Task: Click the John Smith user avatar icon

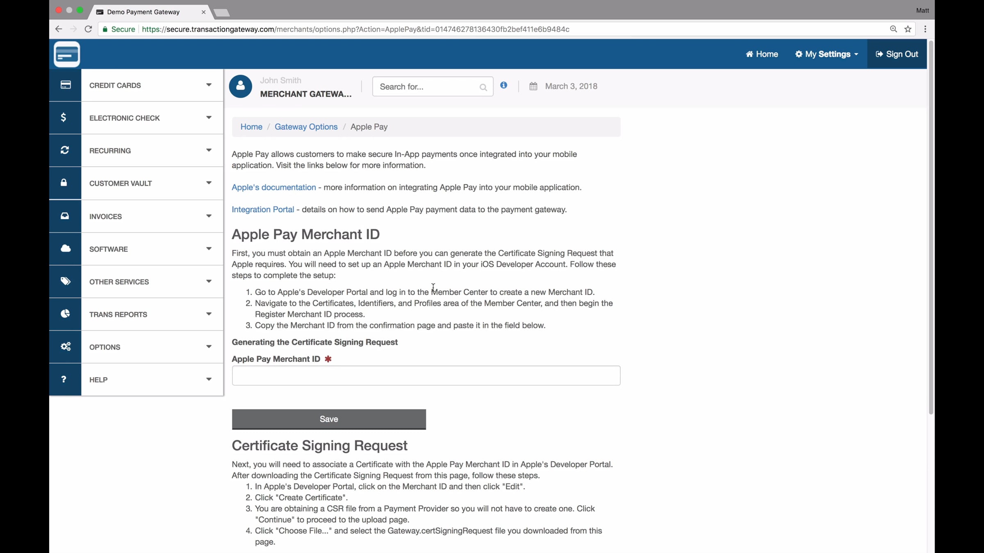Action: pos(241,86)
